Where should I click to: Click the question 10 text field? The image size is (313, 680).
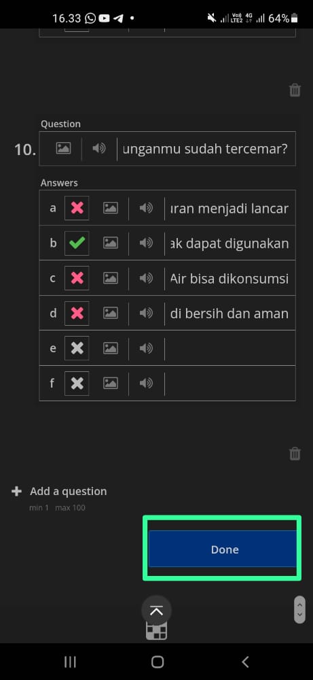(206, 149)
